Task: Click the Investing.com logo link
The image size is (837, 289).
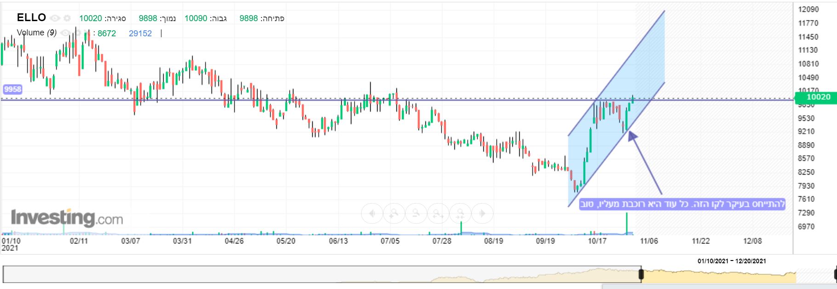Action: click(x=67, y=218)
